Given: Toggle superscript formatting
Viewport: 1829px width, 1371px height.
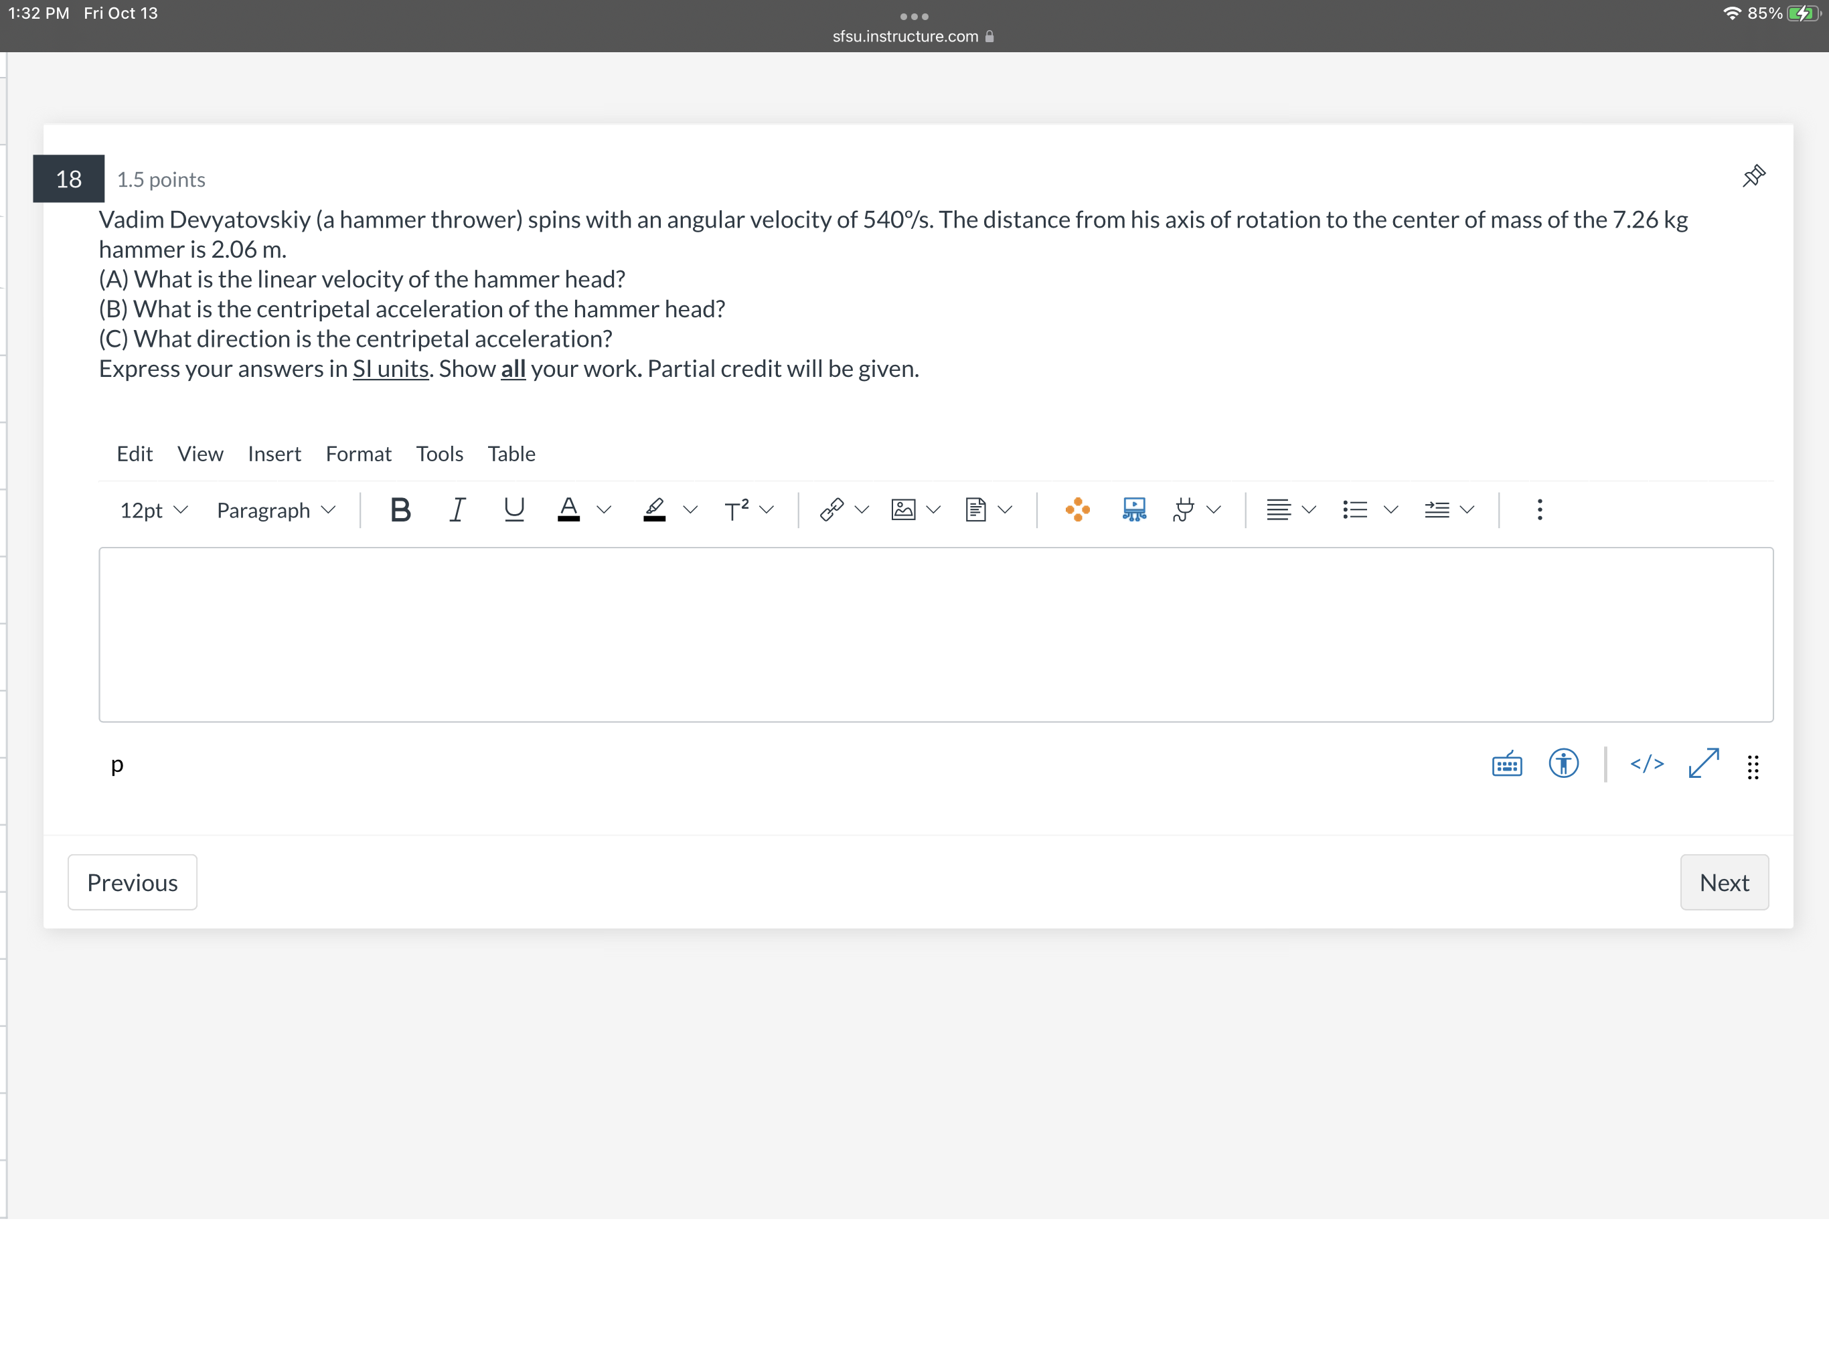Looking at the screenshot, I should [x=740, y=509].
